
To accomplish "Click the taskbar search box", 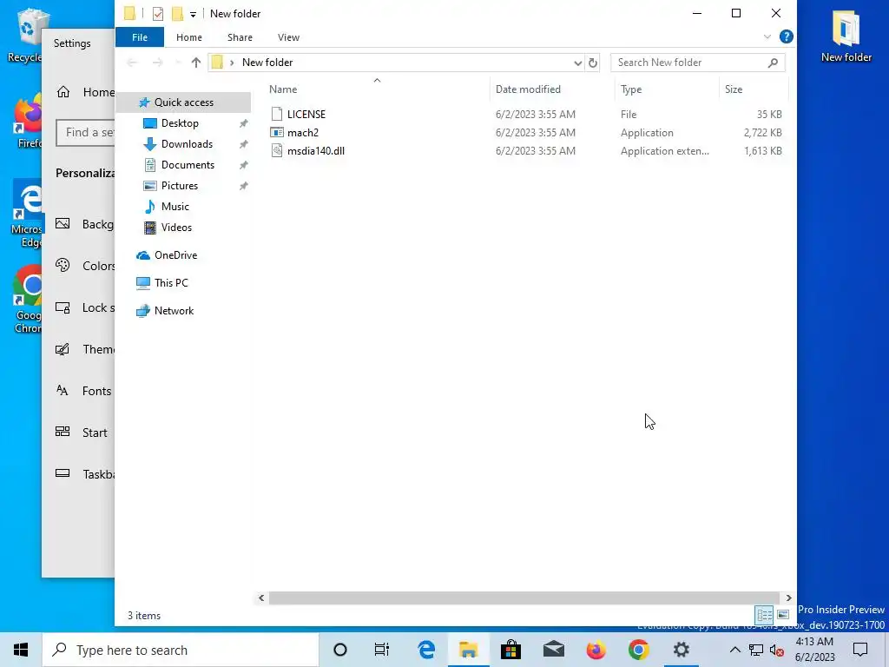I will click(181, 650).
